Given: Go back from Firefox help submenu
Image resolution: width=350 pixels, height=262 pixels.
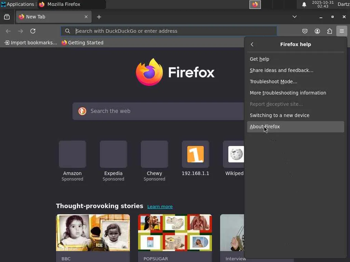Looking at the screenshot, I should pos(252,44).
